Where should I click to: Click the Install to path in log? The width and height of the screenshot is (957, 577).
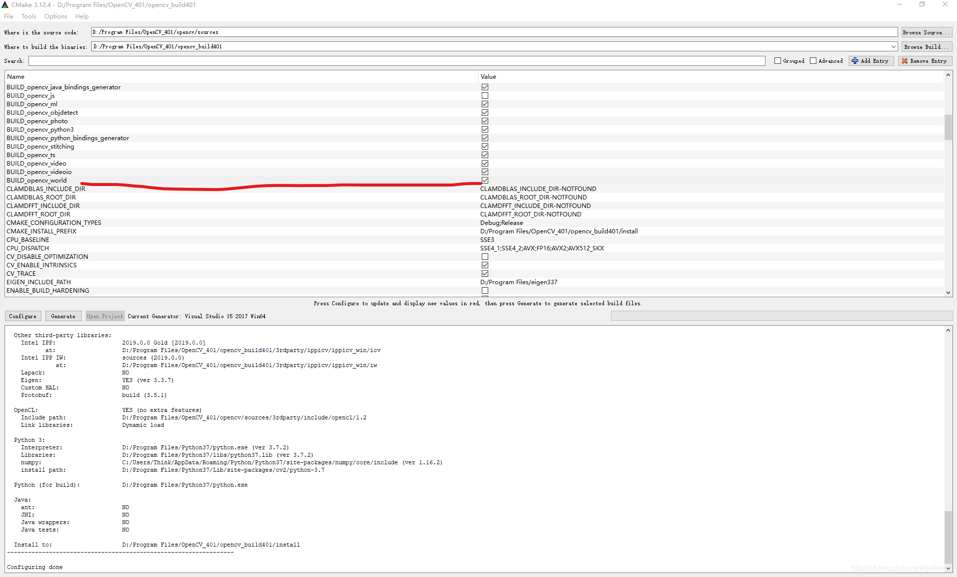click(211, 545)
